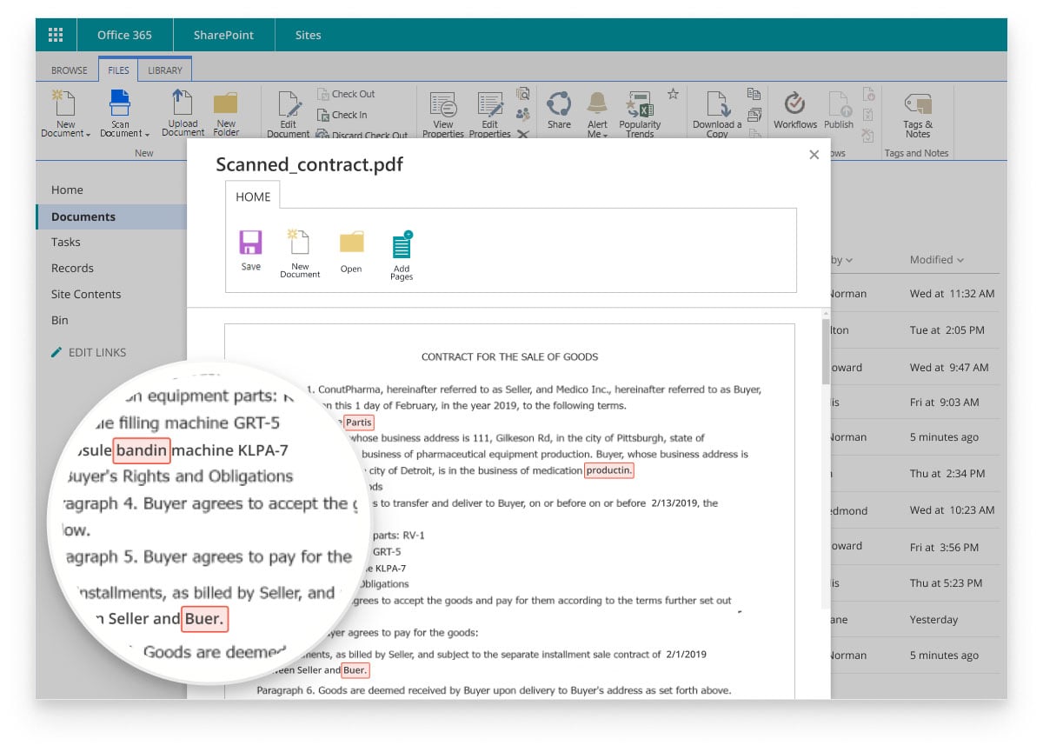This screenshot has height=752, width=1043.
Task: Expand the Scan Document dropdown
Action: click(x=147, y=134)
